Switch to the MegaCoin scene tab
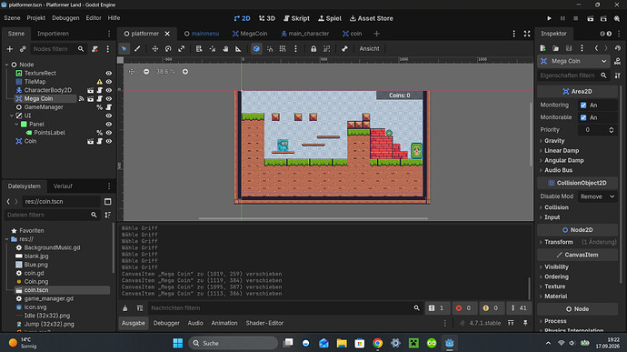Image resolution: width=627 pixels, height=352 pixels. pyautogui.click(x=250, y=34)
